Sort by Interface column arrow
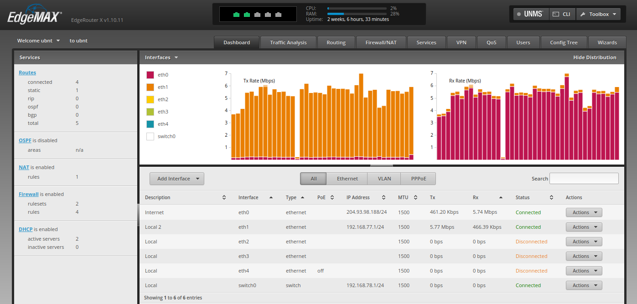This screenshot has width=637, height=304. 271,197
